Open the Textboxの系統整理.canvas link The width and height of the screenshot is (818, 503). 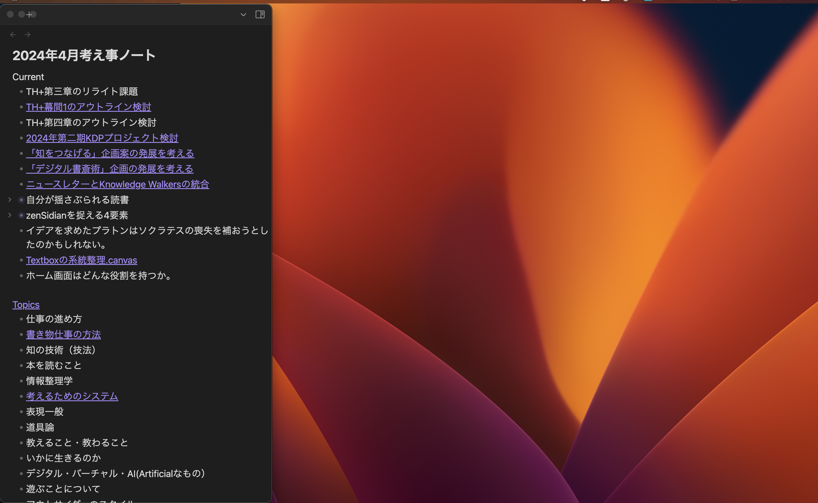[82, 260]
